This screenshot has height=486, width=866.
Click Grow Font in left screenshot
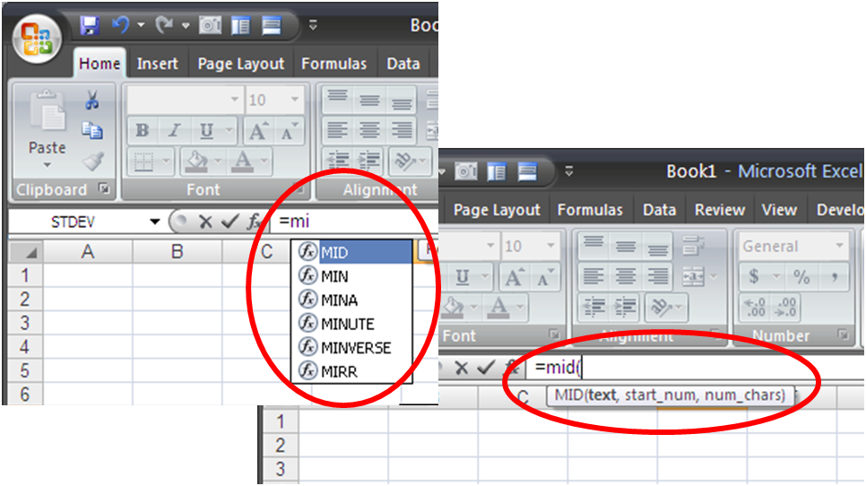[x=258, y=132]
